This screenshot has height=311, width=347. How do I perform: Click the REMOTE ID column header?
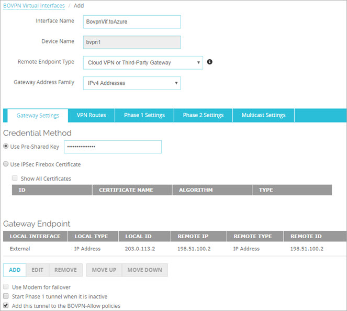(316, 237)
